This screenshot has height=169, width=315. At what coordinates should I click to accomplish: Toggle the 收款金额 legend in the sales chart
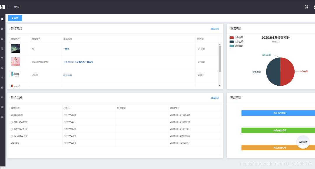[236, 37]
